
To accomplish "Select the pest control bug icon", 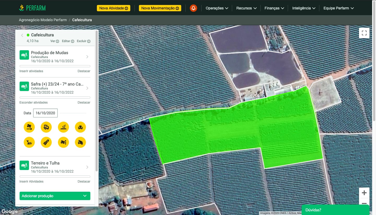I will (x=80, y=127).
